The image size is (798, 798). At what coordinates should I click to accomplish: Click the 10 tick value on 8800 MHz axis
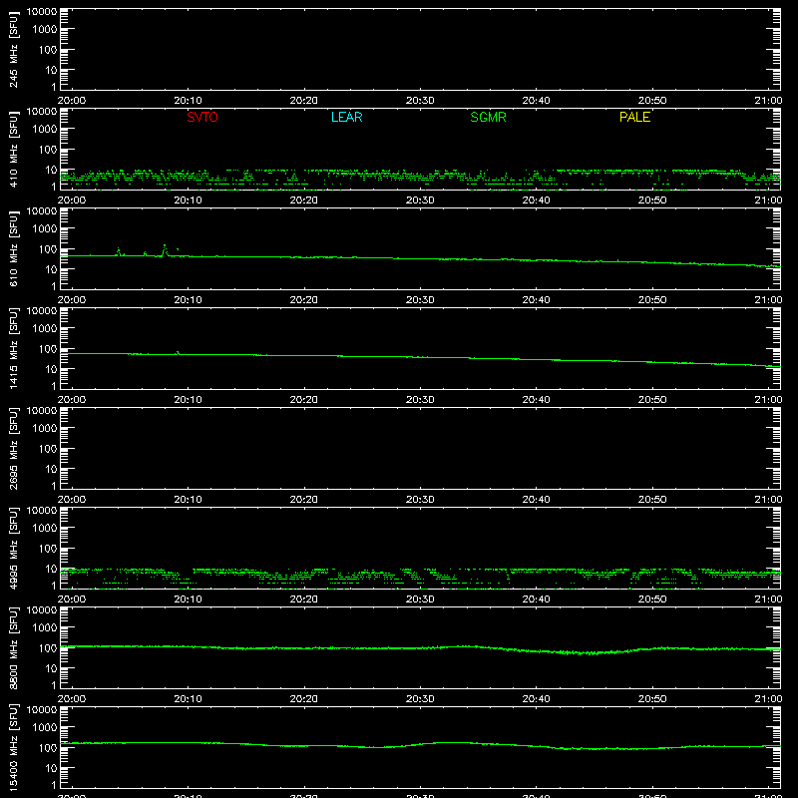pyautogui.click(x=52, y=668)
